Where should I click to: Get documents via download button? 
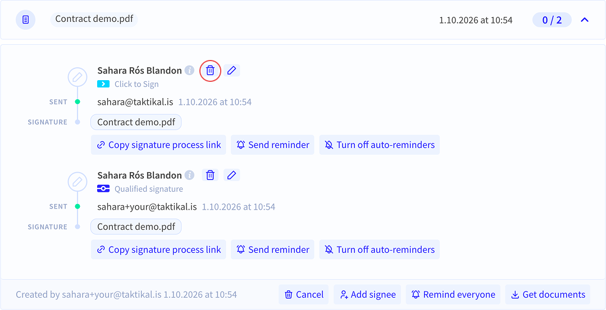[548, 294]
